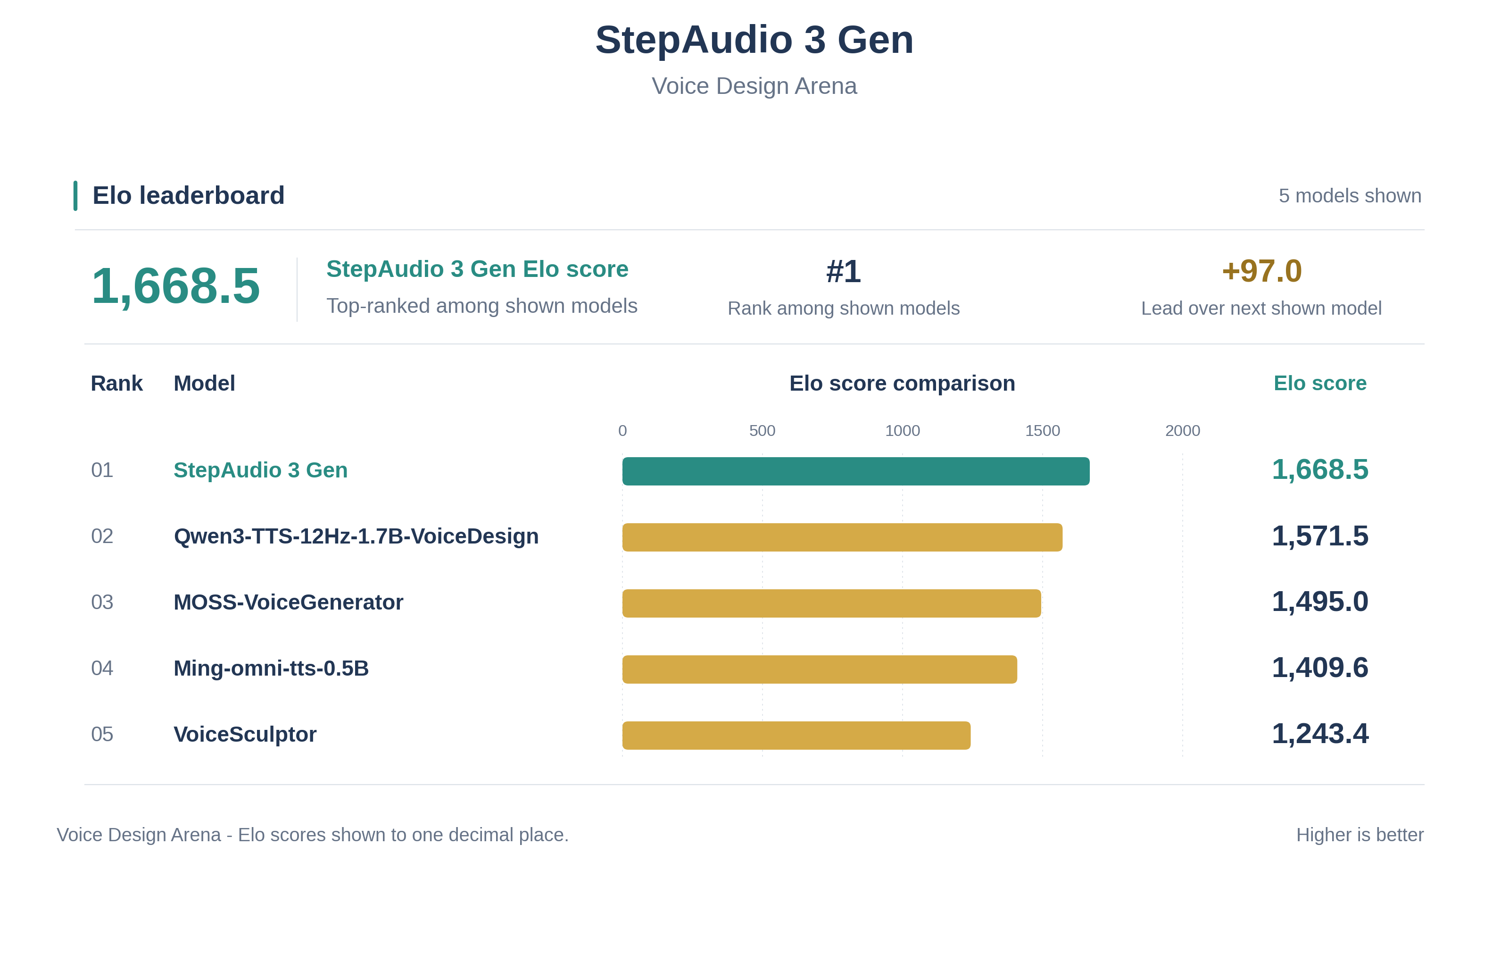Select the Ming-omni-tts-0.5B model name

(x=271, y=669)
